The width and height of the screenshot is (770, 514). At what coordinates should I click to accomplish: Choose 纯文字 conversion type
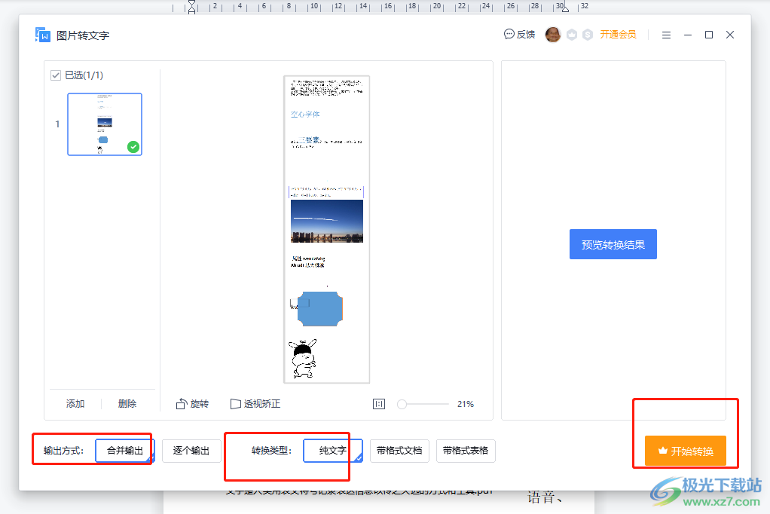tap(332, 451)
